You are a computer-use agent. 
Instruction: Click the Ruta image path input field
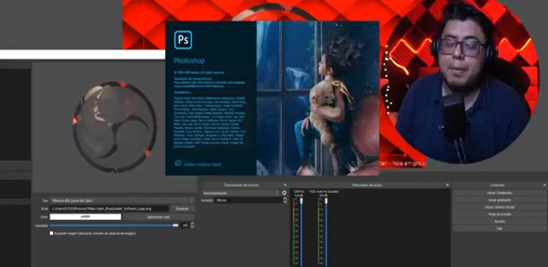tap(109, 209)
